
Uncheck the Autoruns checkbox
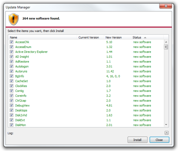point(11,71)
